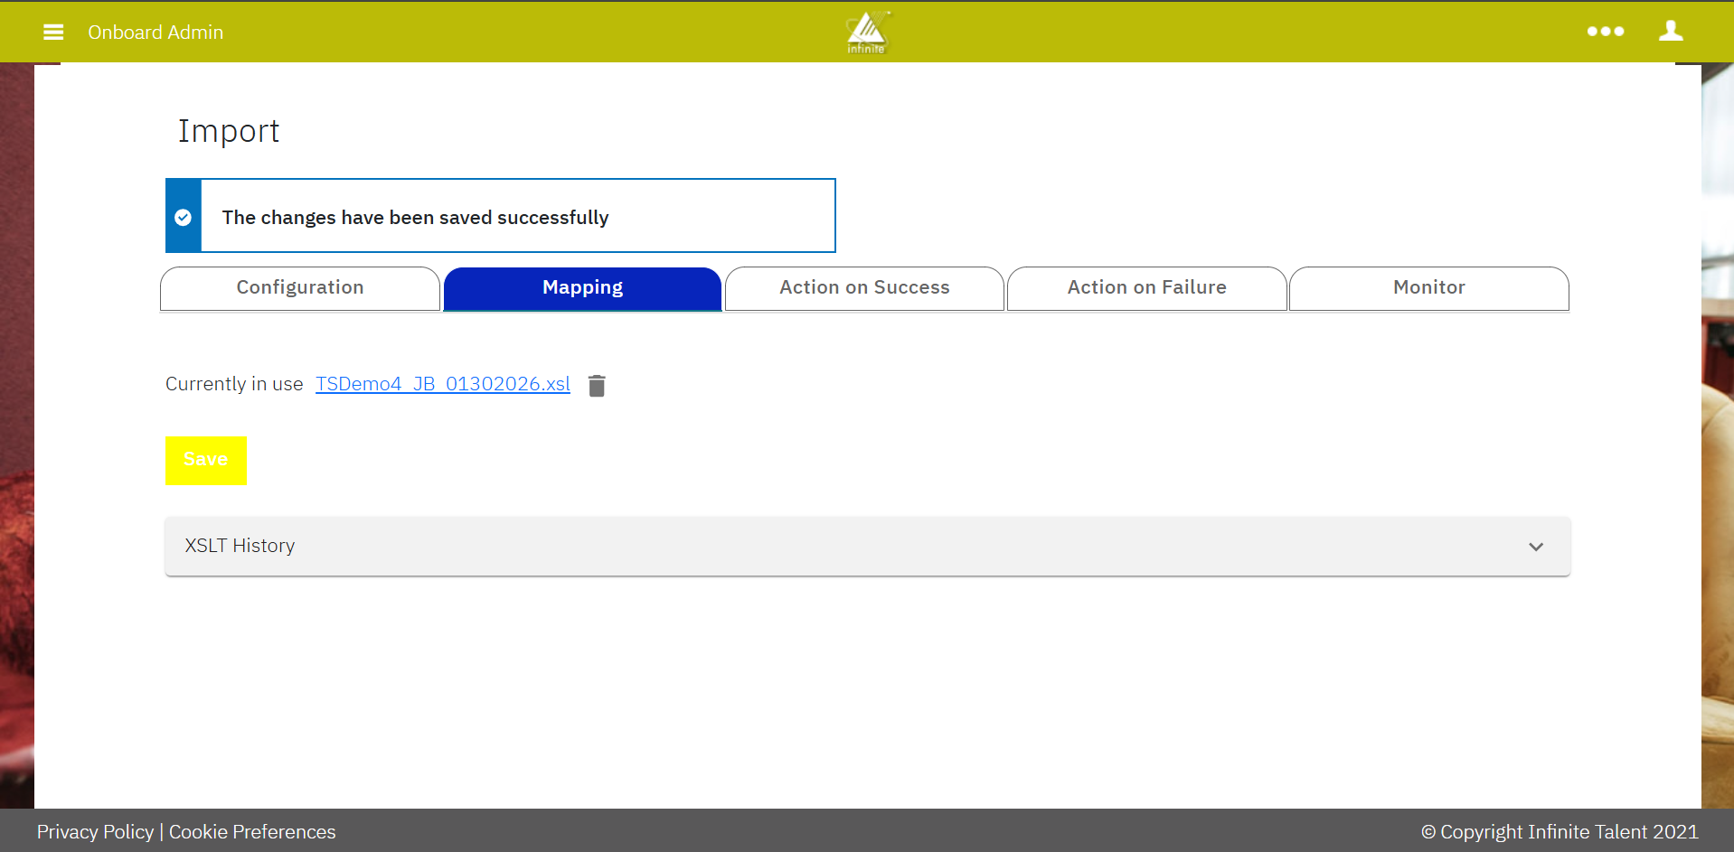This screenshot has width=1734, height=852.
Task: Open the user profile icon
Action: (1670, 32)
